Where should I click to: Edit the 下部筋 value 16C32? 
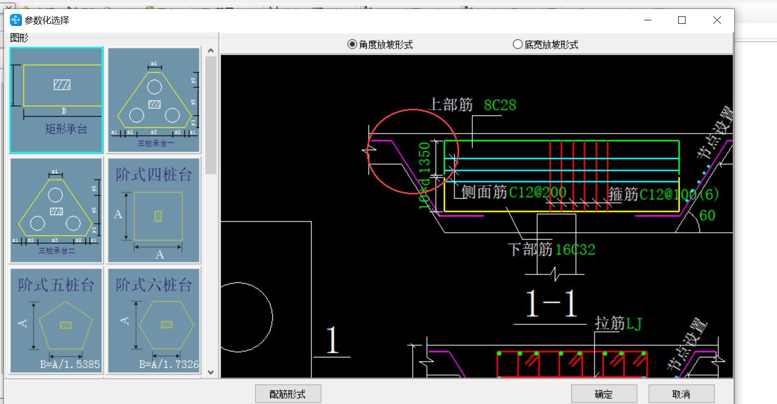pyautogui.click(x=575, y=249)
